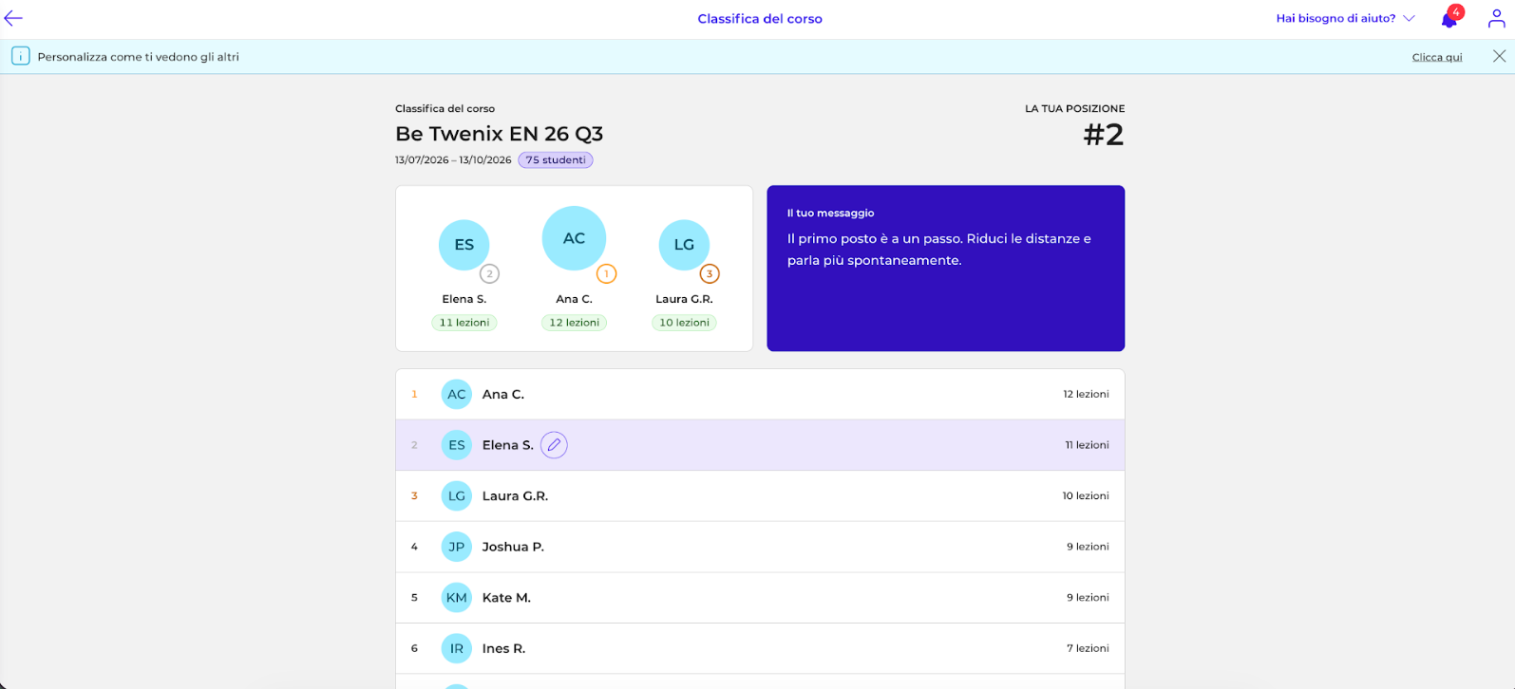1515x689 pixels.
Task: Click the 'Il tuo messaggio' purple card
Action: coord(946,269)
